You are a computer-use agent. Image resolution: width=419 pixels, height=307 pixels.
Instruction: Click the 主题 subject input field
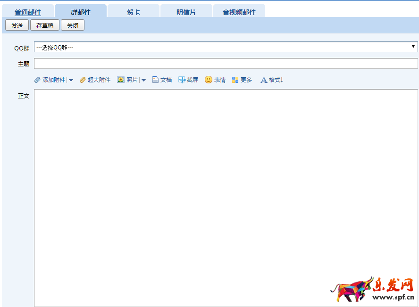click(x=226, y=64)
